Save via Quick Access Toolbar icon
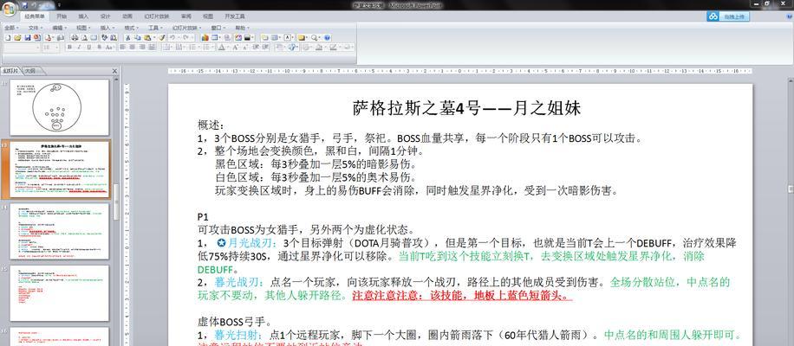Viewport: 794px width, 346px height. [24, 5]
